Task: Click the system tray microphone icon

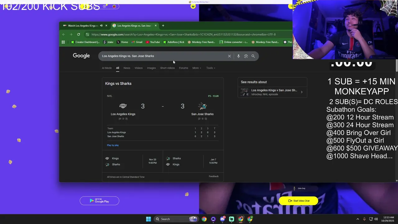Action: [364, 219]
